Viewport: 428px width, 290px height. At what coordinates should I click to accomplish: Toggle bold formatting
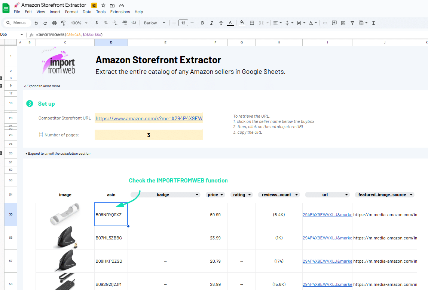[202, 23]
